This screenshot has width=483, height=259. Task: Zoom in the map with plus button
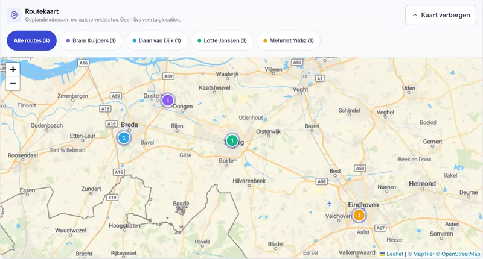[x=13, y=69]
